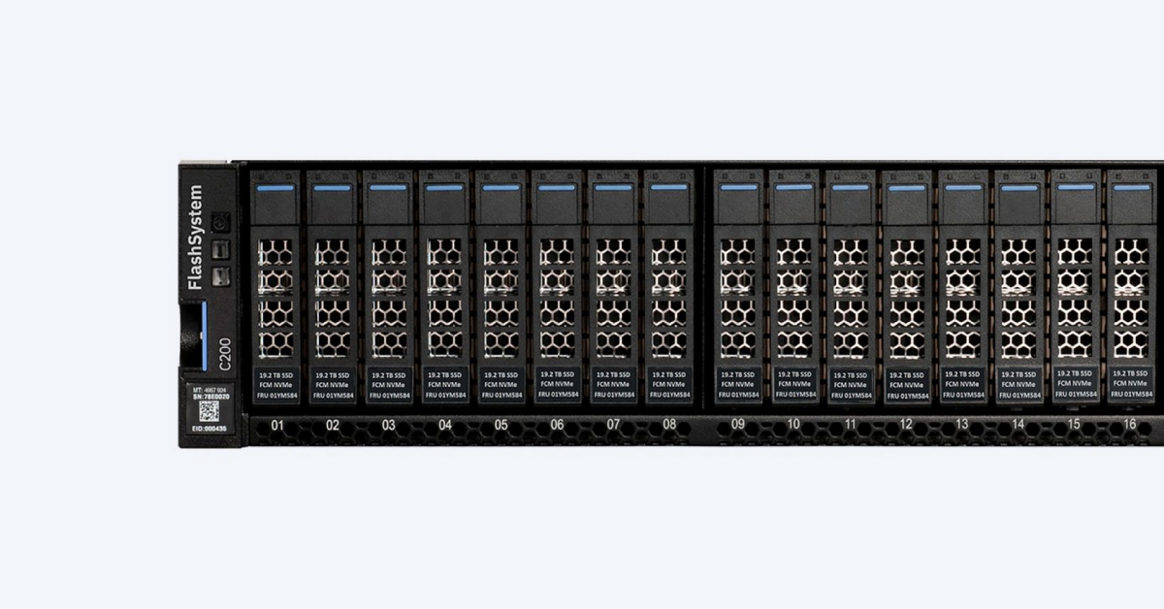Click the blue latch on the bay 14 drive
This screenshot has width=1164, height=609.
pos(1018,187)
